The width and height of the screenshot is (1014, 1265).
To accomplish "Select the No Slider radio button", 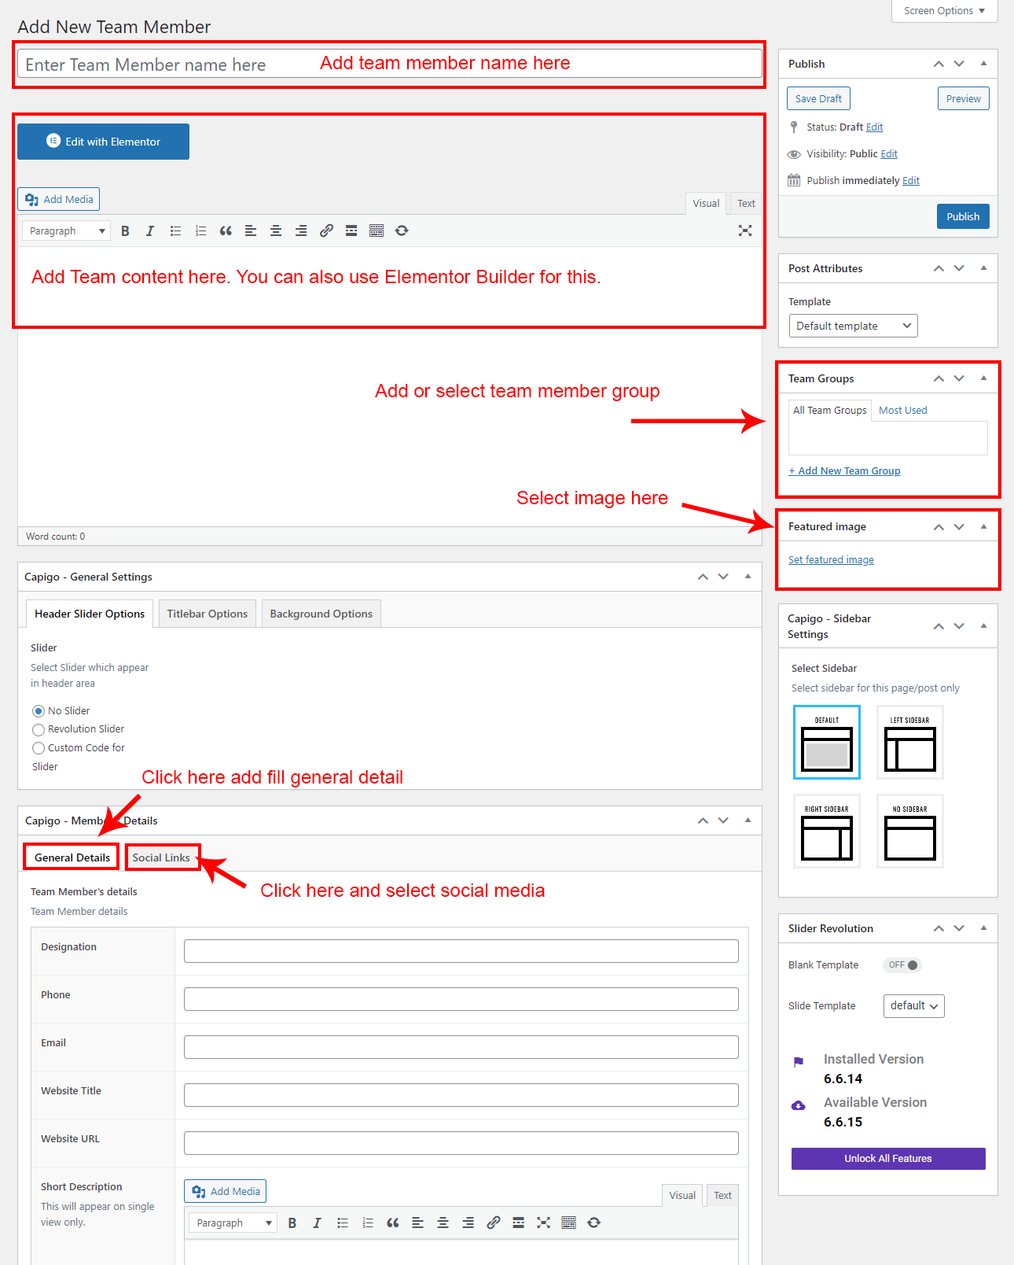I will point(39,711).
